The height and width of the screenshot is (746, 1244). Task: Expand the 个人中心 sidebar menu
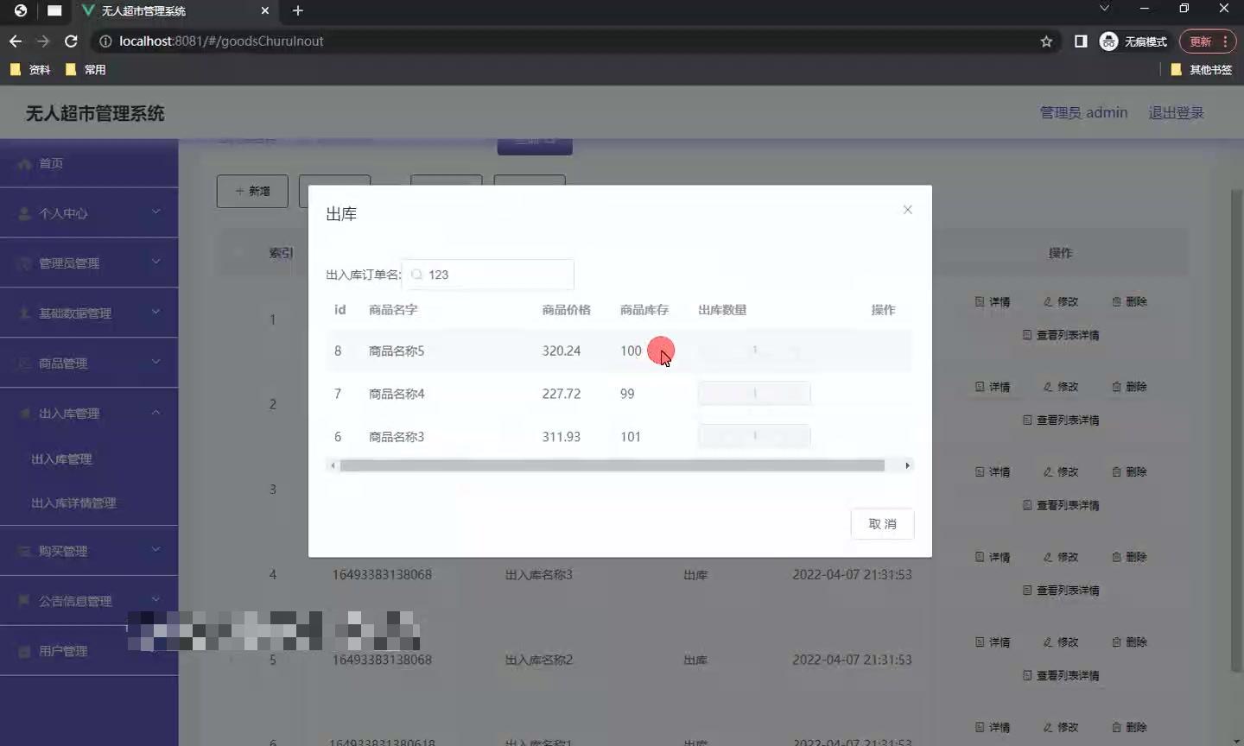(x=89, y=213)
